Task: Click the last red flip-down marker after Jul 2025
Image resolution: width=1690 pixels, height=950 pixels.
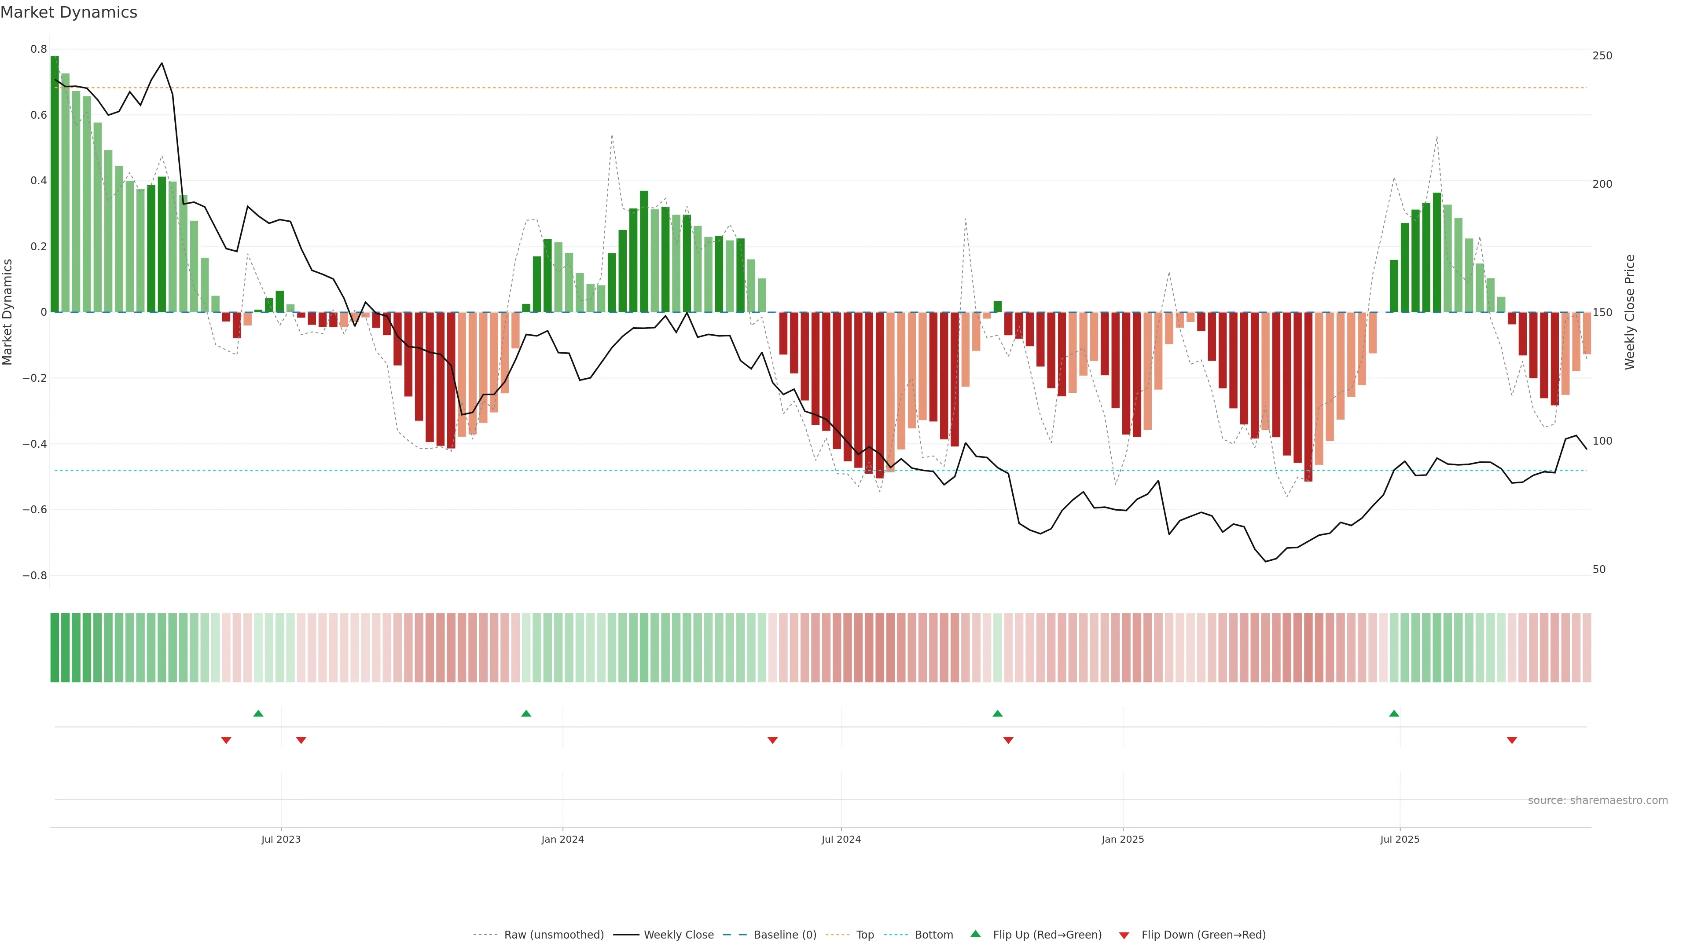Action: [x=1512, y=740]
